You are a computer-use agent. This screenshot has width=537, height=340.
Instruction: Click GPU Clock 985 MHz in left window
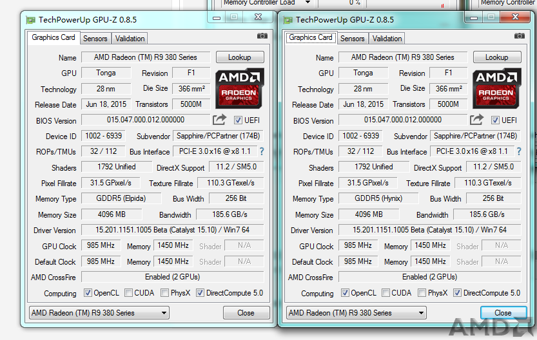point(101,245)
